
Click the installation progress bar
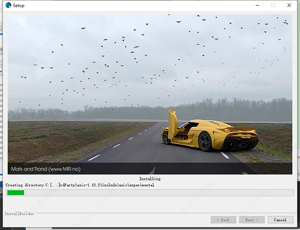[x=150, y=192]
